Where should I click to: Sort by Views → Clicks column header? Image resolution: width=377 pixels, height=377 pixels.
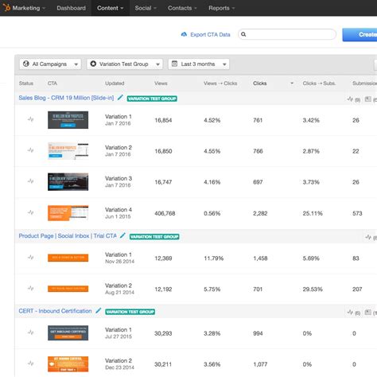click(x=220, y=84)
